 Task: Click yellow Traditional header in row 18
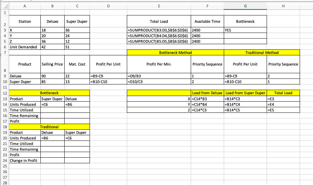(x=49, y=127)
